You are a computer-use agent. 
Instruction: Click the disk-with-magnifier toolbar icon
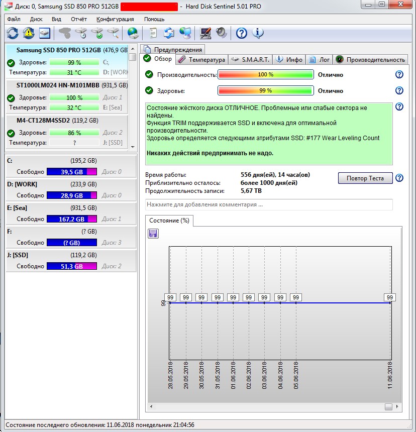114,33
